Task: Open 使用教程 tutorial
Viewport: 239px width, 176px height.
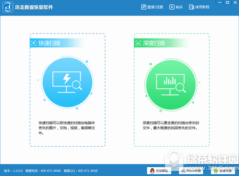Action: point(199,7)
